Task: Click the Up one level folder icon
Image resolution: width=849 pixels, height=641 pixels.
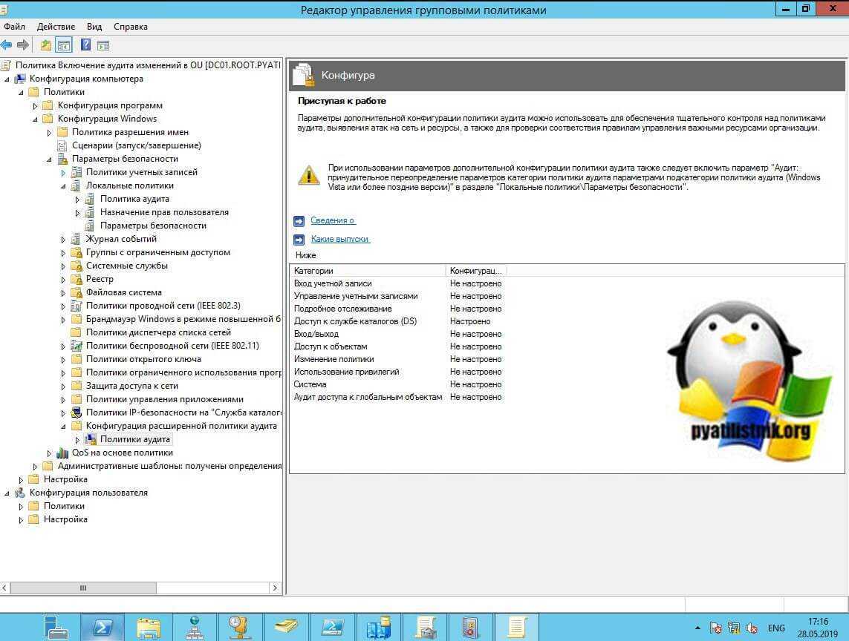Action: [46, 45]
